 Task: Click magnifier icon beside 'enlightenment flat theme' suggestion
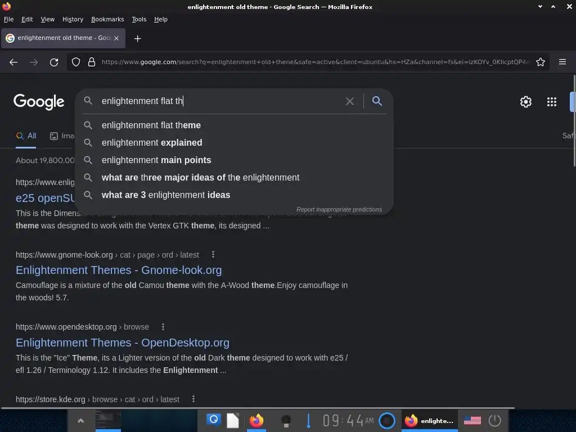click(x=88, y=125)
